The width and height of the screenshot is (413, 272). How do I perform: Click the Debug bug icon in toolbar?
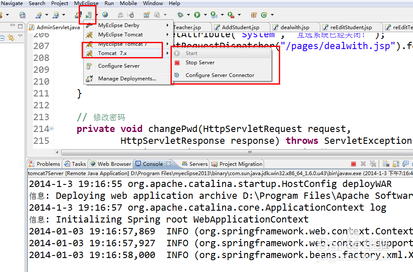pos(180,15)
